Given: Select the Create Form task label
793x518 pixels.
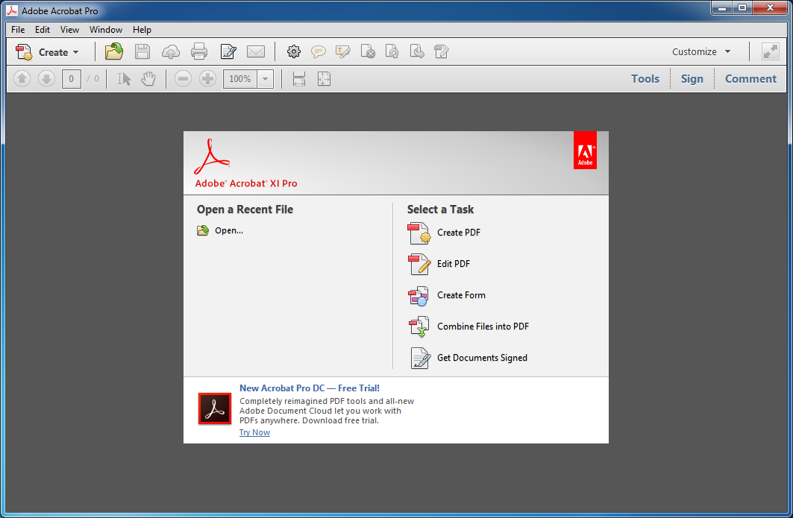Looking at the screenshot, I should (461, 295).
